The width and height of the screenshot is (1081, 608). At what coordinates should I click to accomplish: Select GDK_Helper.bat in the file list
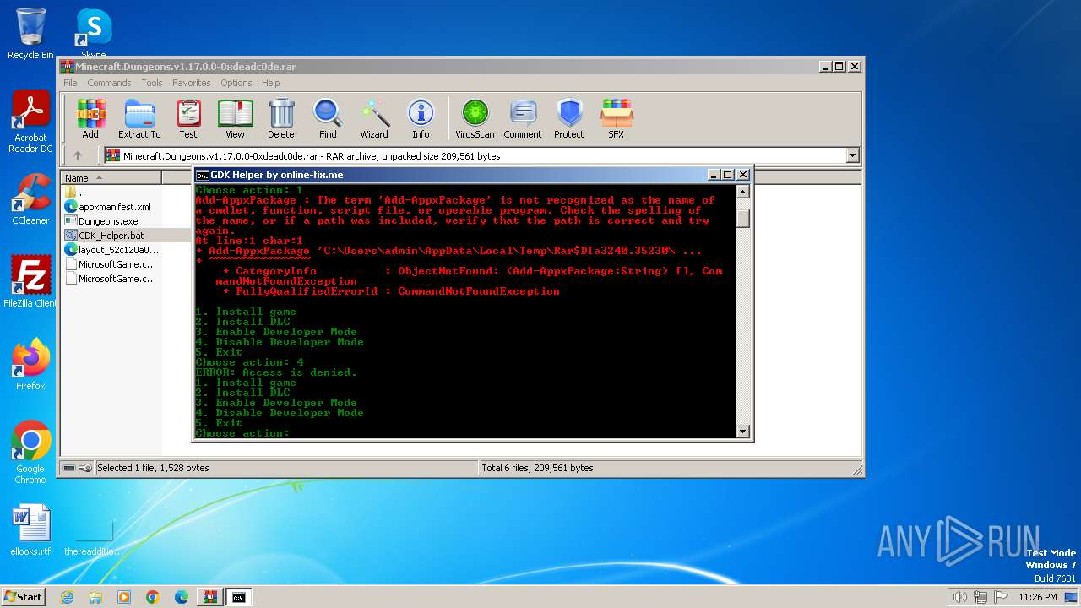pos(105,236)
